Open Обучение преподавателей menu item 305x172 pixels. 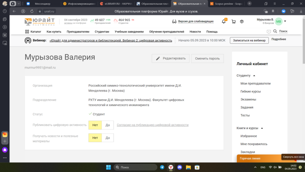[x=167, y=32]
